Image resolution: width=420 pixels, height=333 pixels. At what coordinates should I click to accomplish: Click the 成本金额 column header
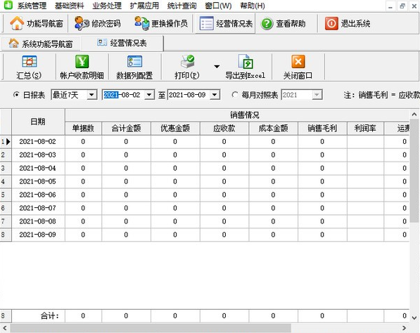273,129
